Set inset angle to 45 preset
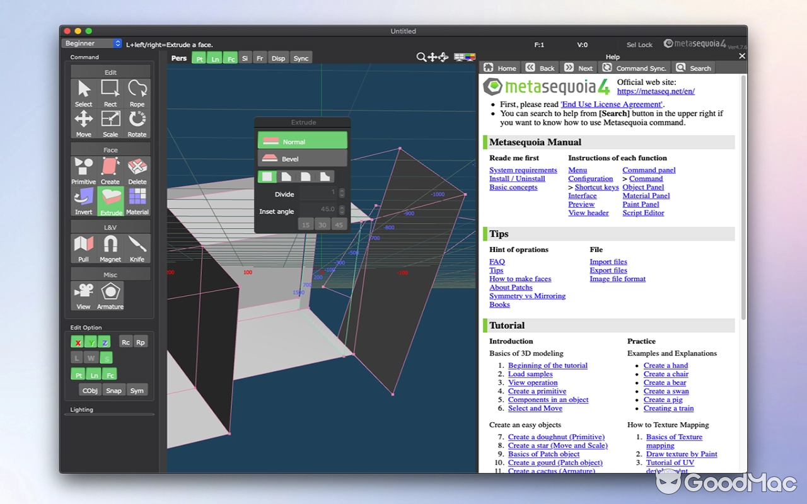This screenshot has width=807, height=504. (339, 224)
